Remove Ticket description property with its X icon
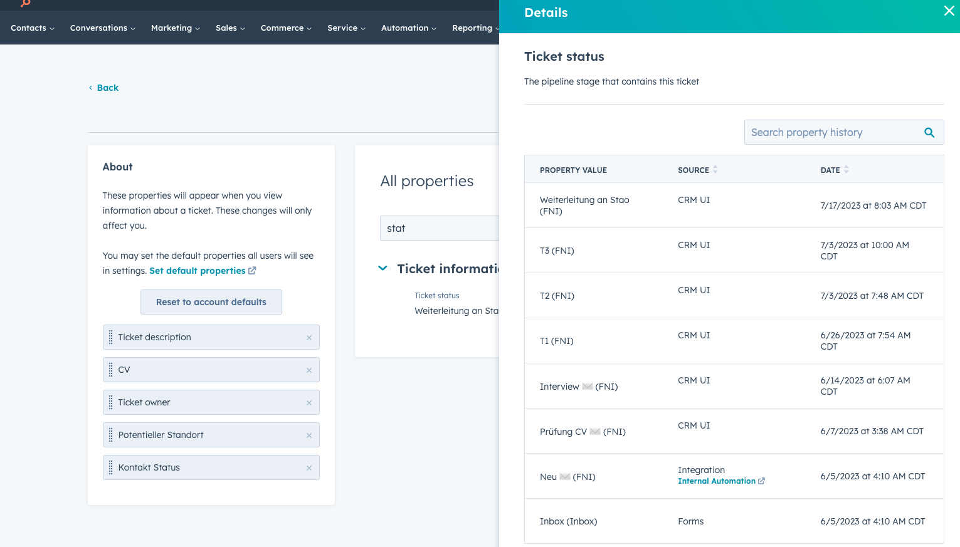 coord(309,338)
